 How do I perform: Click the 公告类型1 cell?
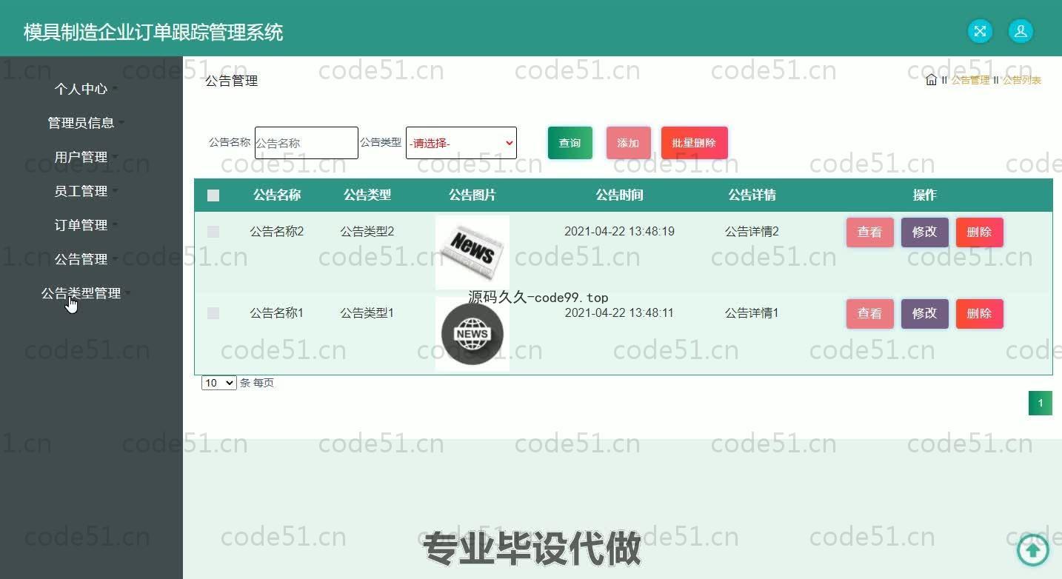(x=367, y=313)
